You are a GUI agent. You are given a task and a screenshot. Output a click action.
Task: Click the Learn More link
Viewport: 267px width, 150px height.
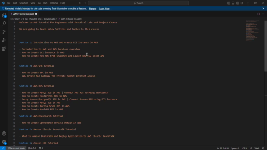(x=104, y=9)
